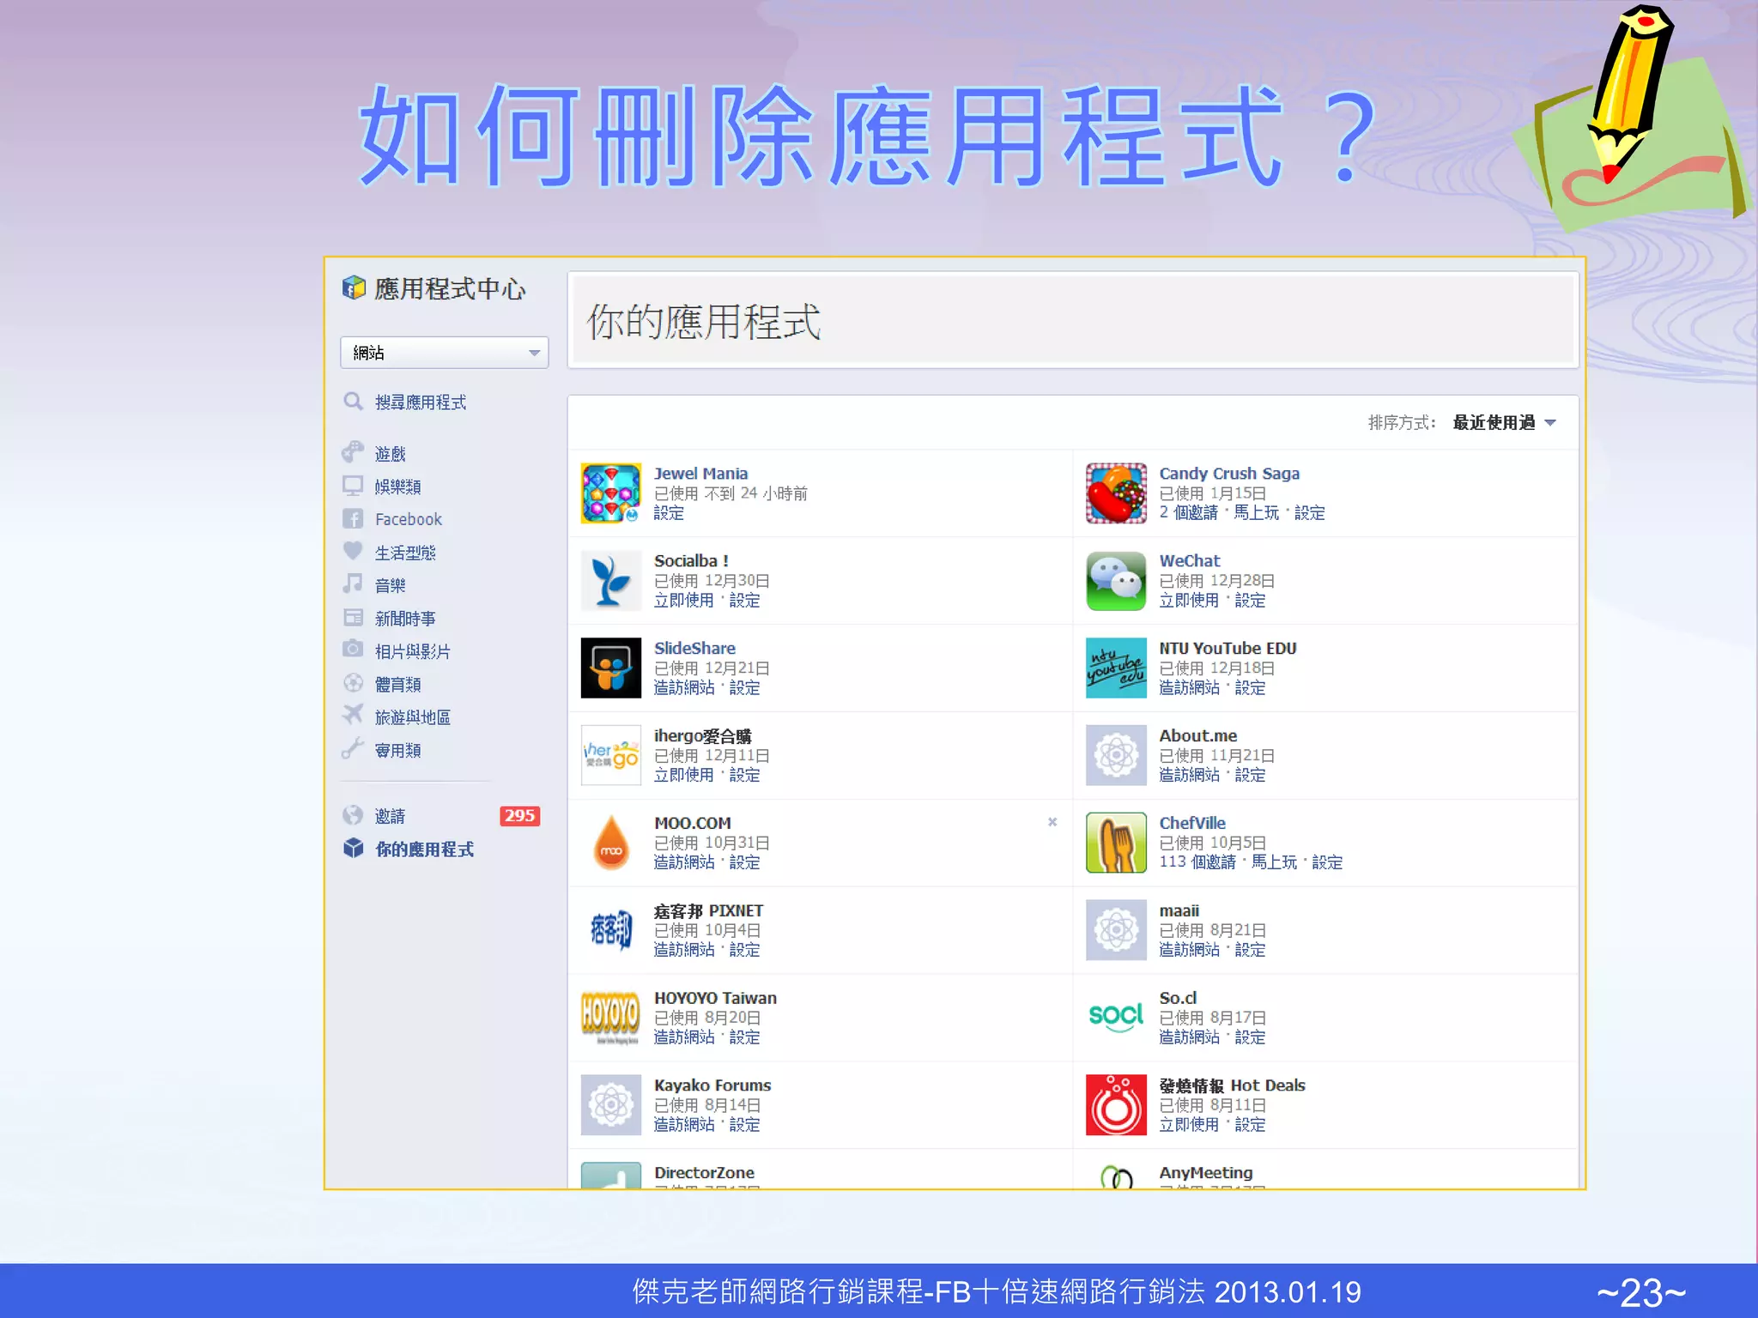Click 設定 for NTU YouTube EDU

1250,688
